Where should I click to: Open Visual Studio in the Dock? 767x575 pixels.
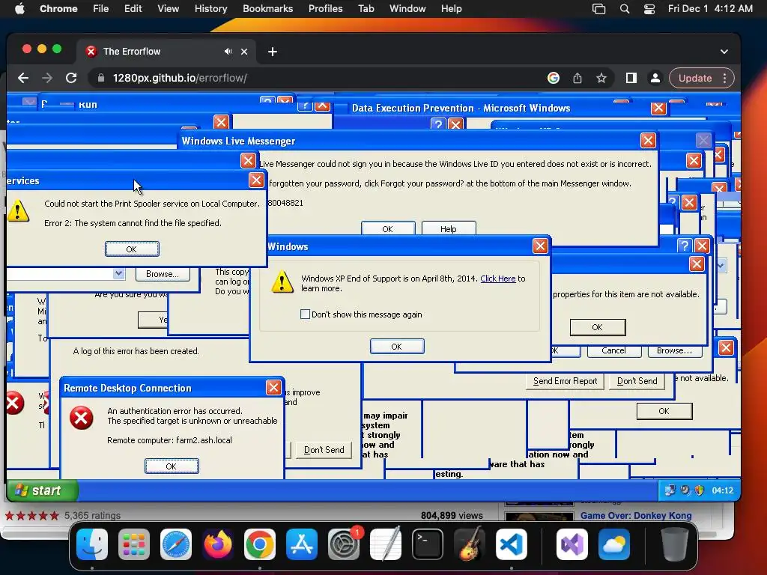point(572,544)
